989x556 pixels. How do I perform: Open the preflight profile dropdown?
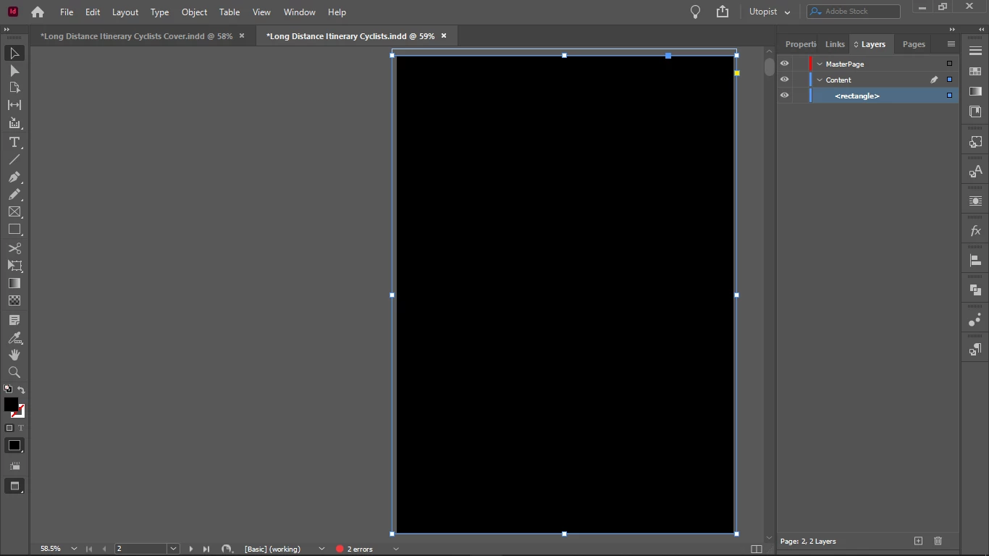(321, 549)
